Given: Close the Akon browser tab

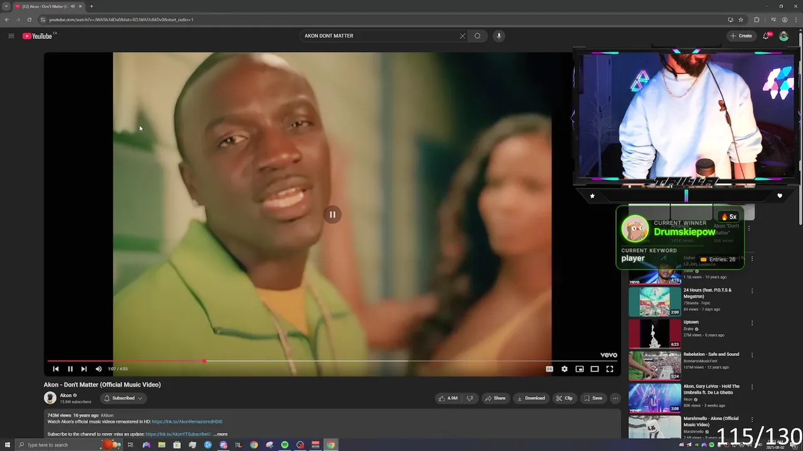Looking at the screenshot, I should coord(80,6).
